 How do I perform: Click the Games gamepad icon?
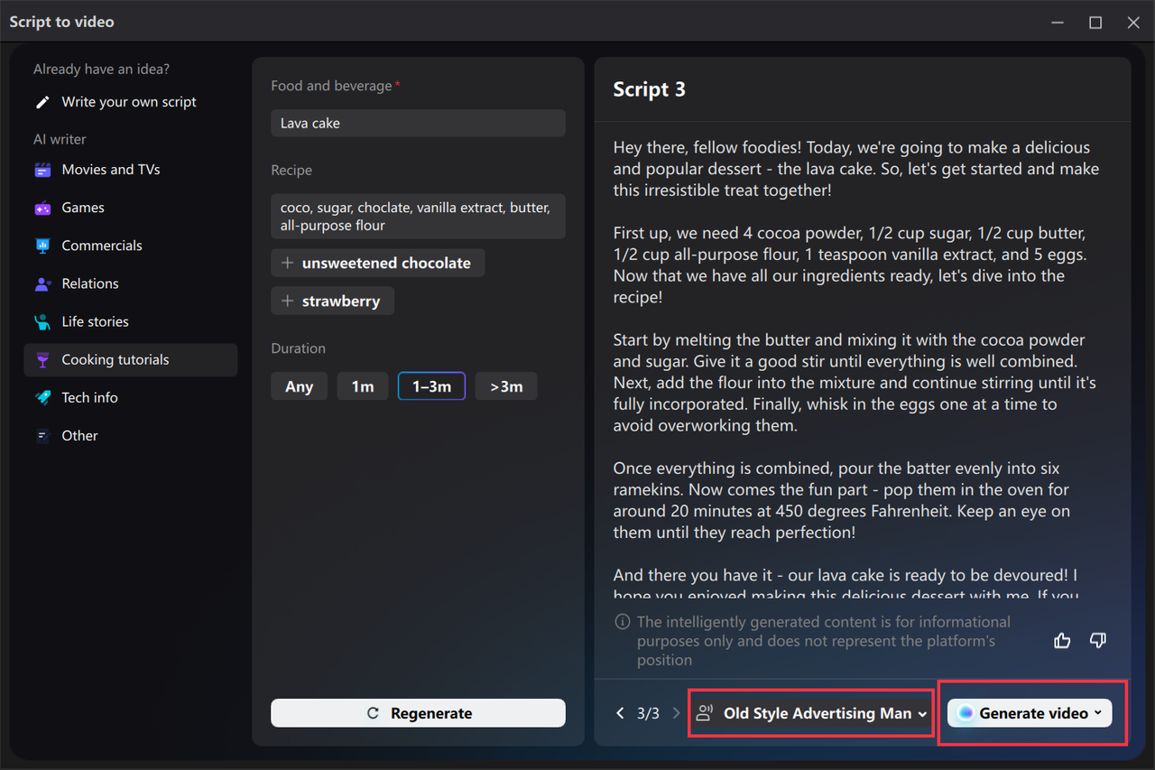pos(42,207)
